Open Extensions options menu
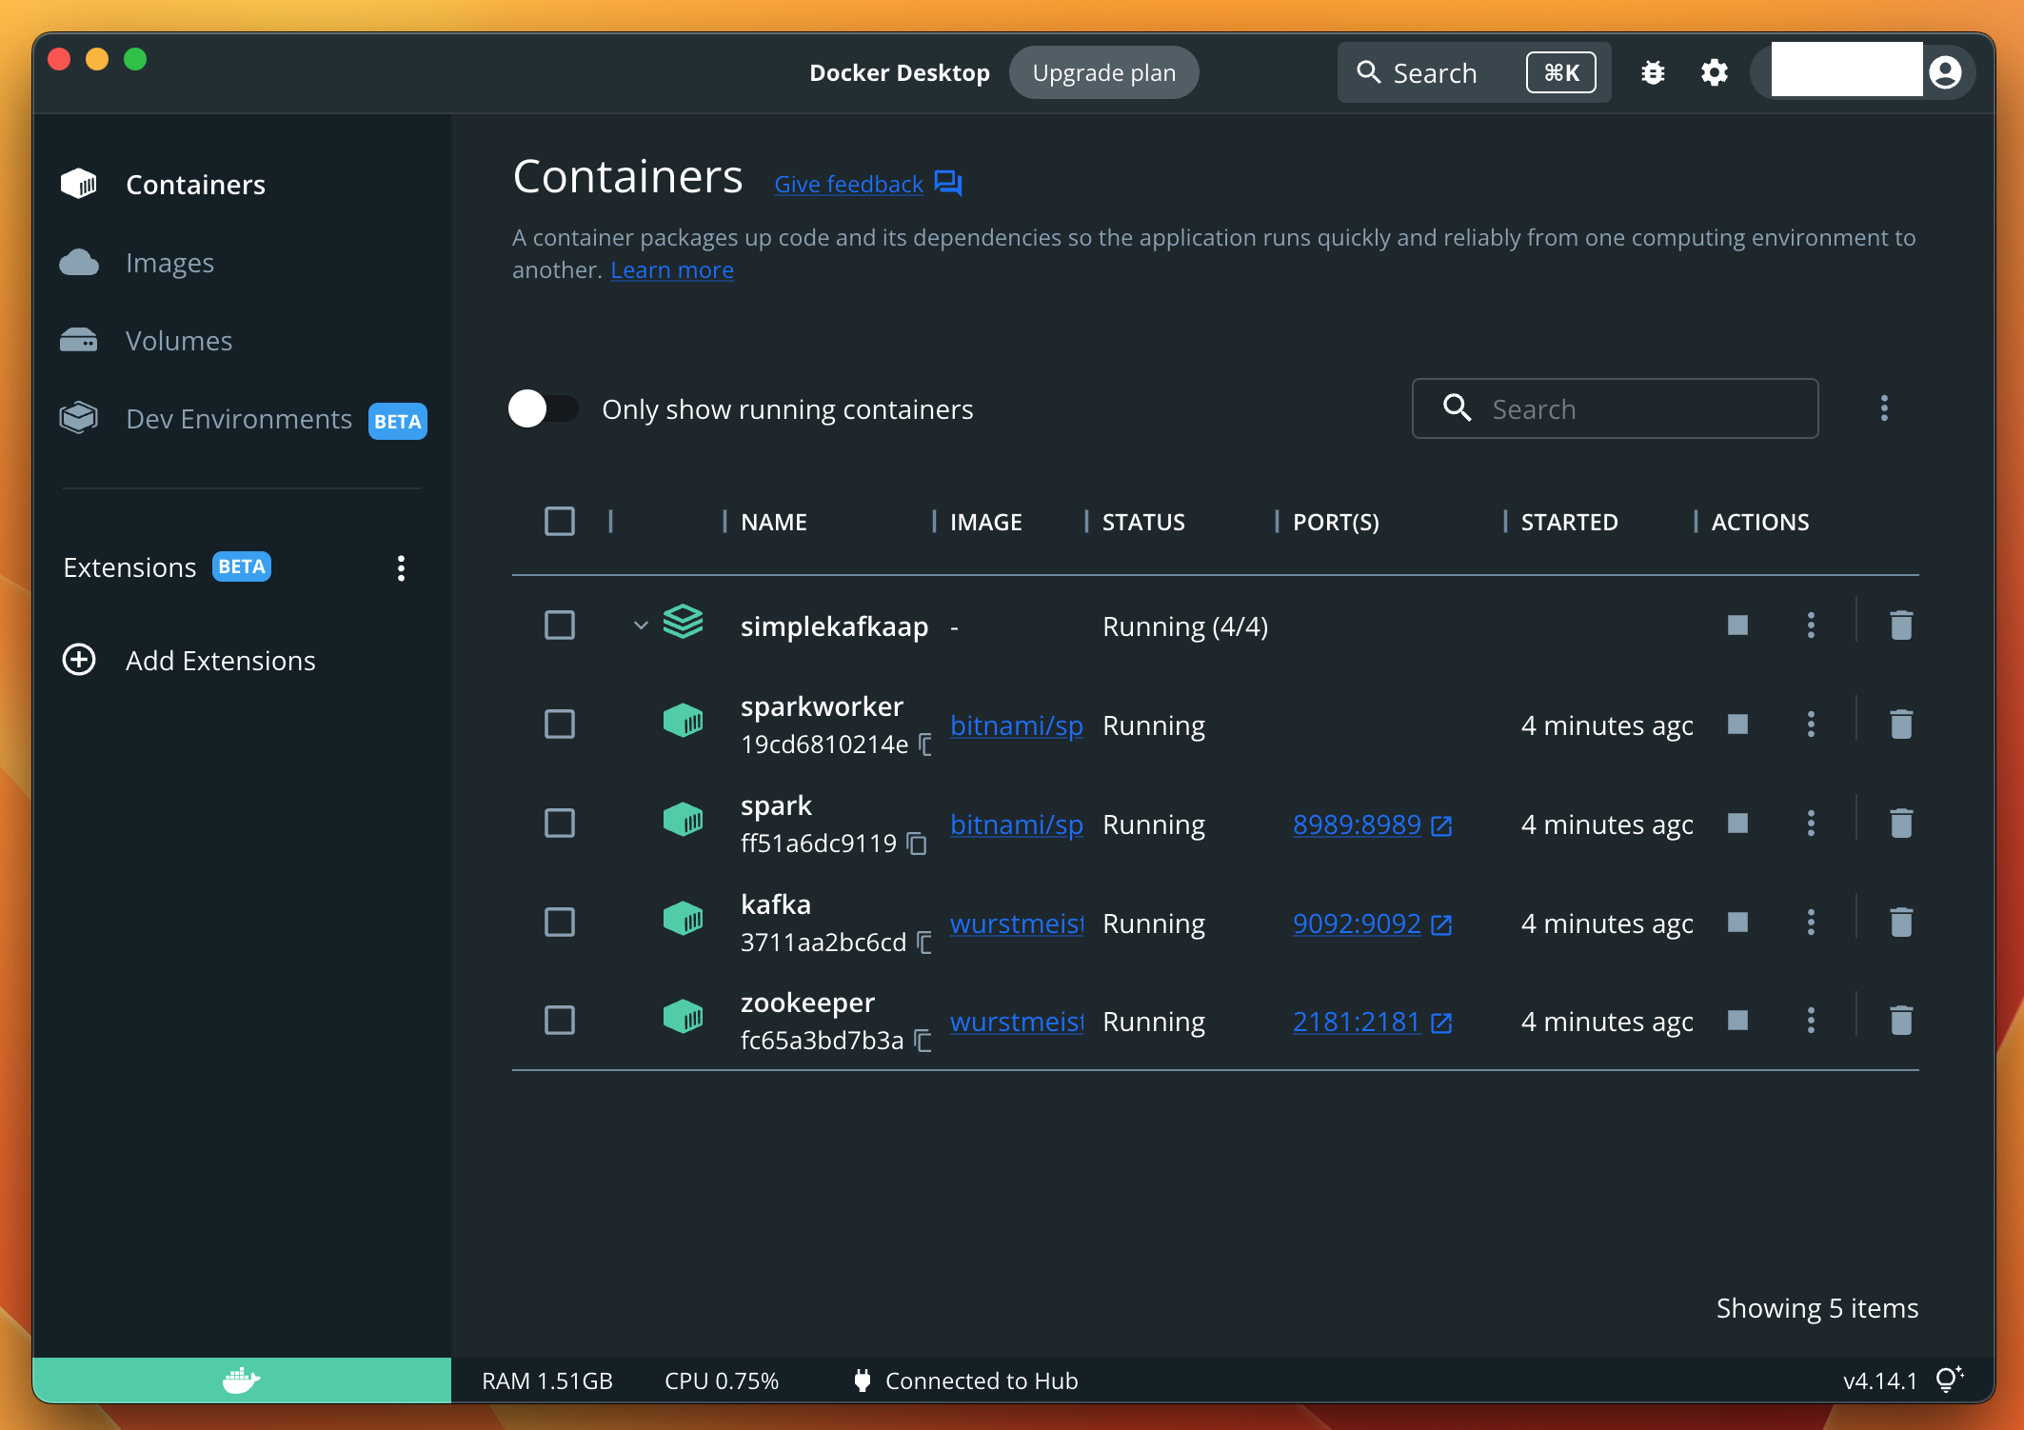2024x1430 pixels. (401, 568)
